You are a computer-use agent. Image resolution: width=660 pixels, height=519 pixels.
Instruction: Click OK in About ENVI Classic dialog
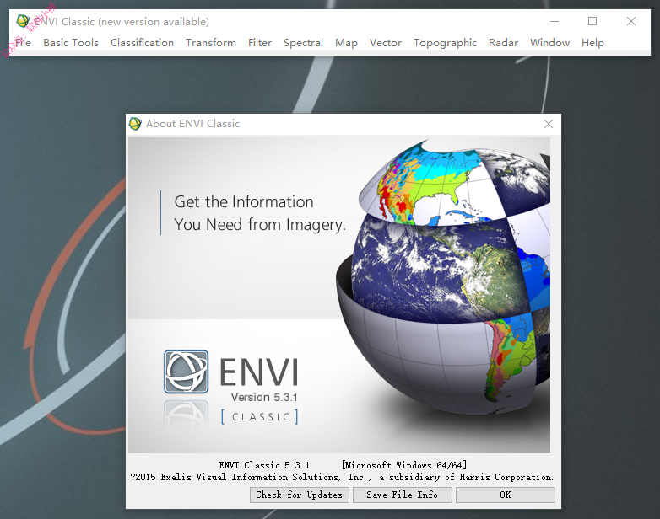tap(506, 495)
